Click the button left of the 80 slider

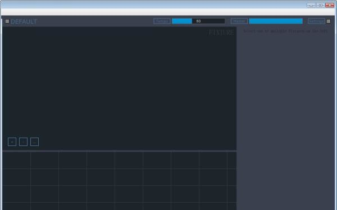(162, 21)
